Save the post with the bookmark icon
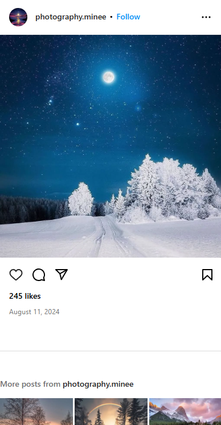 point(207,275)
